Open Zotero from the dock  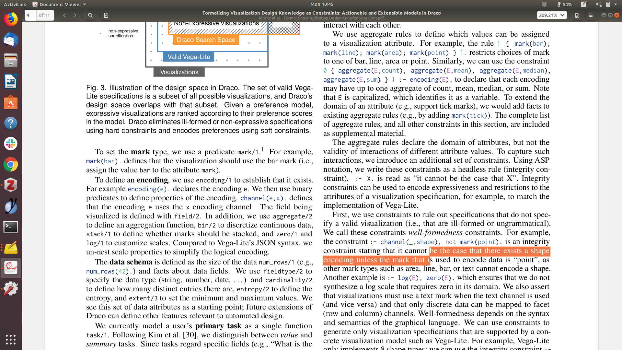click(x=11, y=185)
